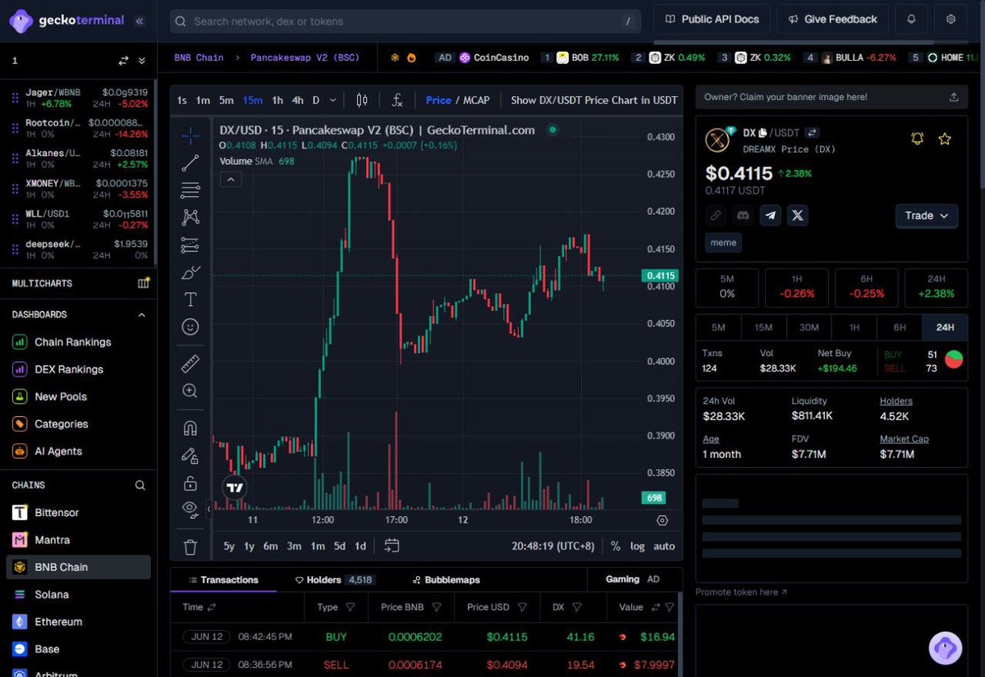Select the Transactions tab
The image size is (985, 677).
pos(223,579)
